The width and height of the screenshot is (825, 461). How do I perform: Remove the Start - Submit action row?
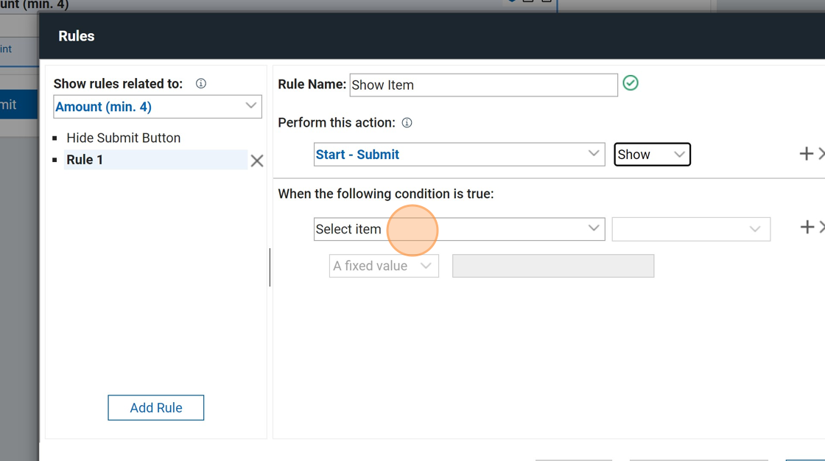coord(821,154)
